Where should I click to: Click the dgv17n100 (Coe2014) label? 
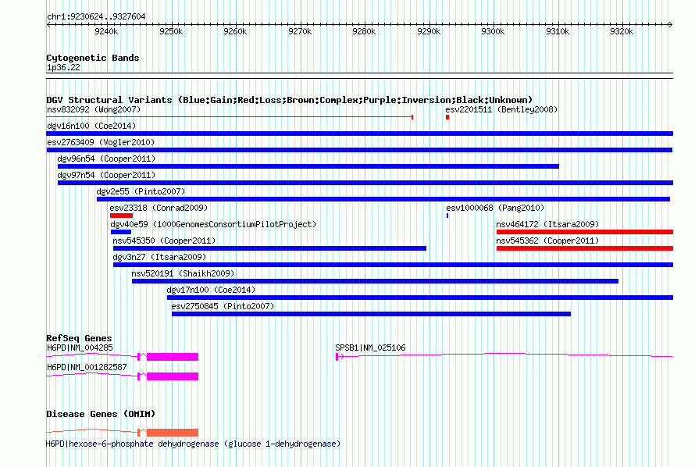(x=211, y=290)
